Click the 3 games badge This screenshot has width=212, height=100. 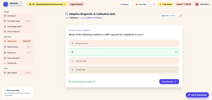point(28,73)
